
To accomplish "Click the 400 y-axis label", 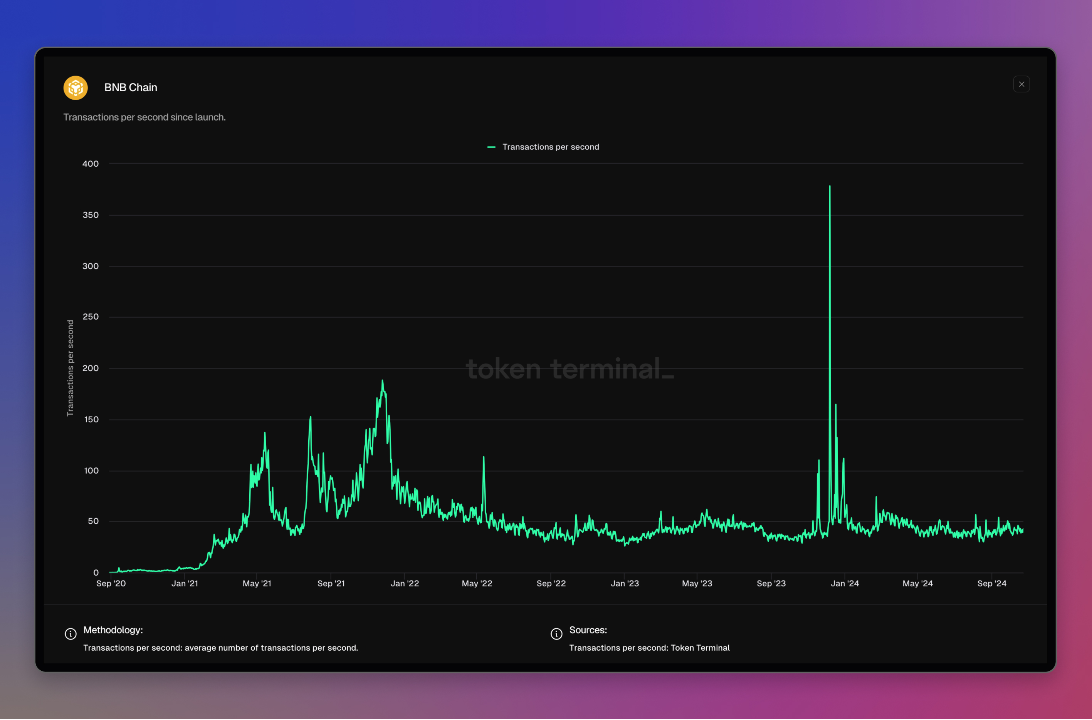I will pyautogui.click(x=91, y=164).
